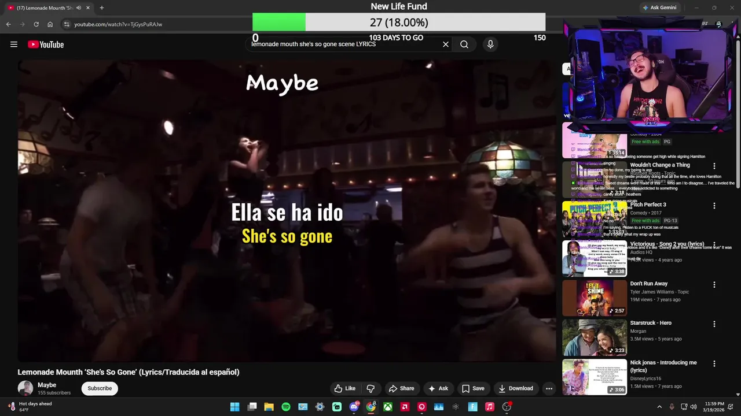741x416 pixels.
Task: Open options for Wouldn't Change a Thing
Action: click(x=714, y=166)
